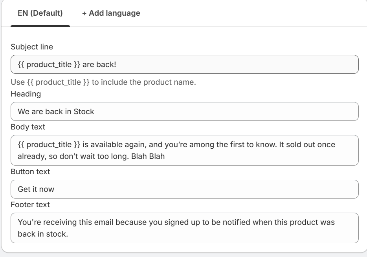This screenshot has width=367, height=257.
Task: Click the product_title help text under Subject line
Action: (103, 82)
